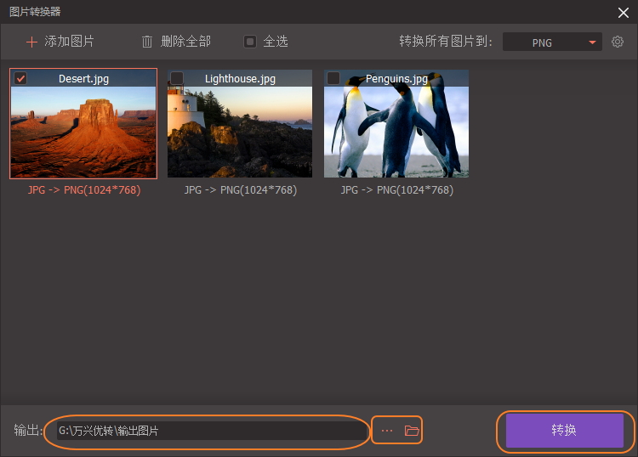Click the Desert JPG -> PNG format label
Screen dimensions: 638x457
[x=84, y=190]
